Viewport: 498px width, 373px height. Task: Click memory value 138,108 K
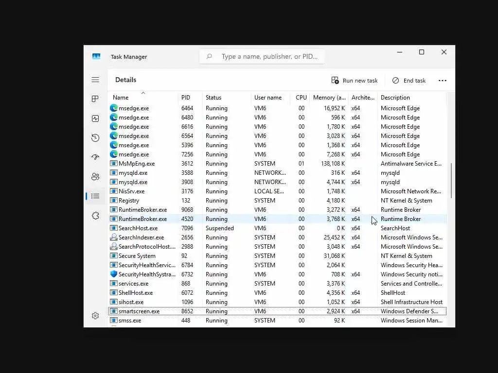click(333, 164)
